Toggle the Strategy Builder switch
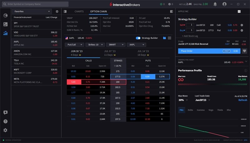This screenshot has height=143, width=250. pos(138,38)
